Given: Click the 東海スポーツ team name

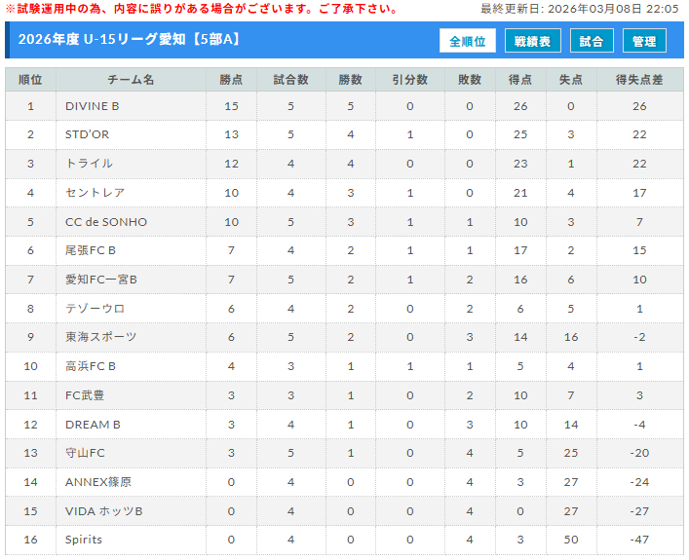Looking at the screenshot, I should 100,337.
